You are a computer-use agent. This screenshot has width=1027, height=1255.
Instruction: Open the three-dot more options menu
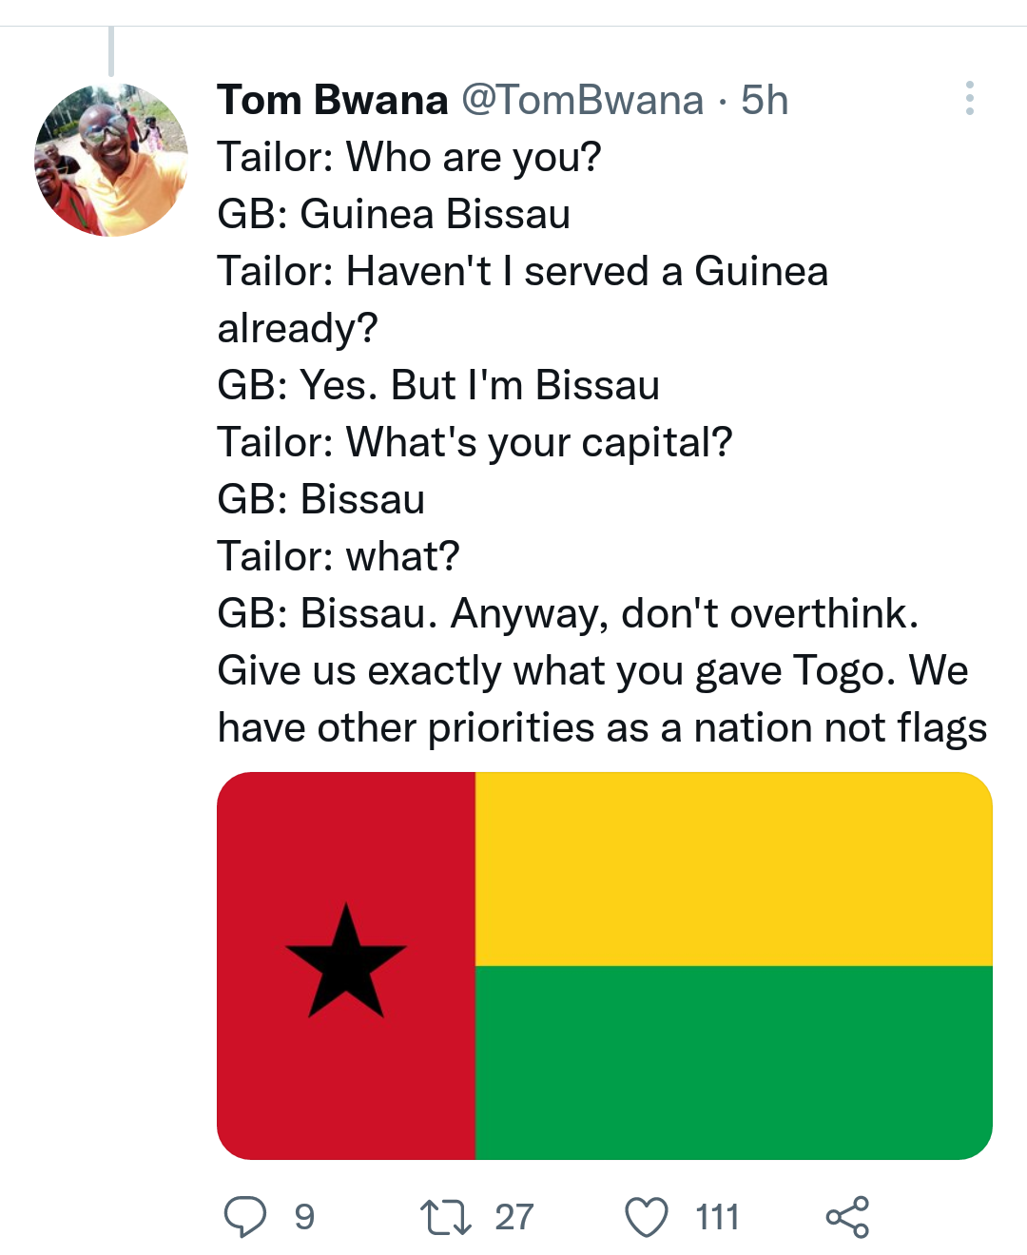pyautogui.click(x=969, y=98)
